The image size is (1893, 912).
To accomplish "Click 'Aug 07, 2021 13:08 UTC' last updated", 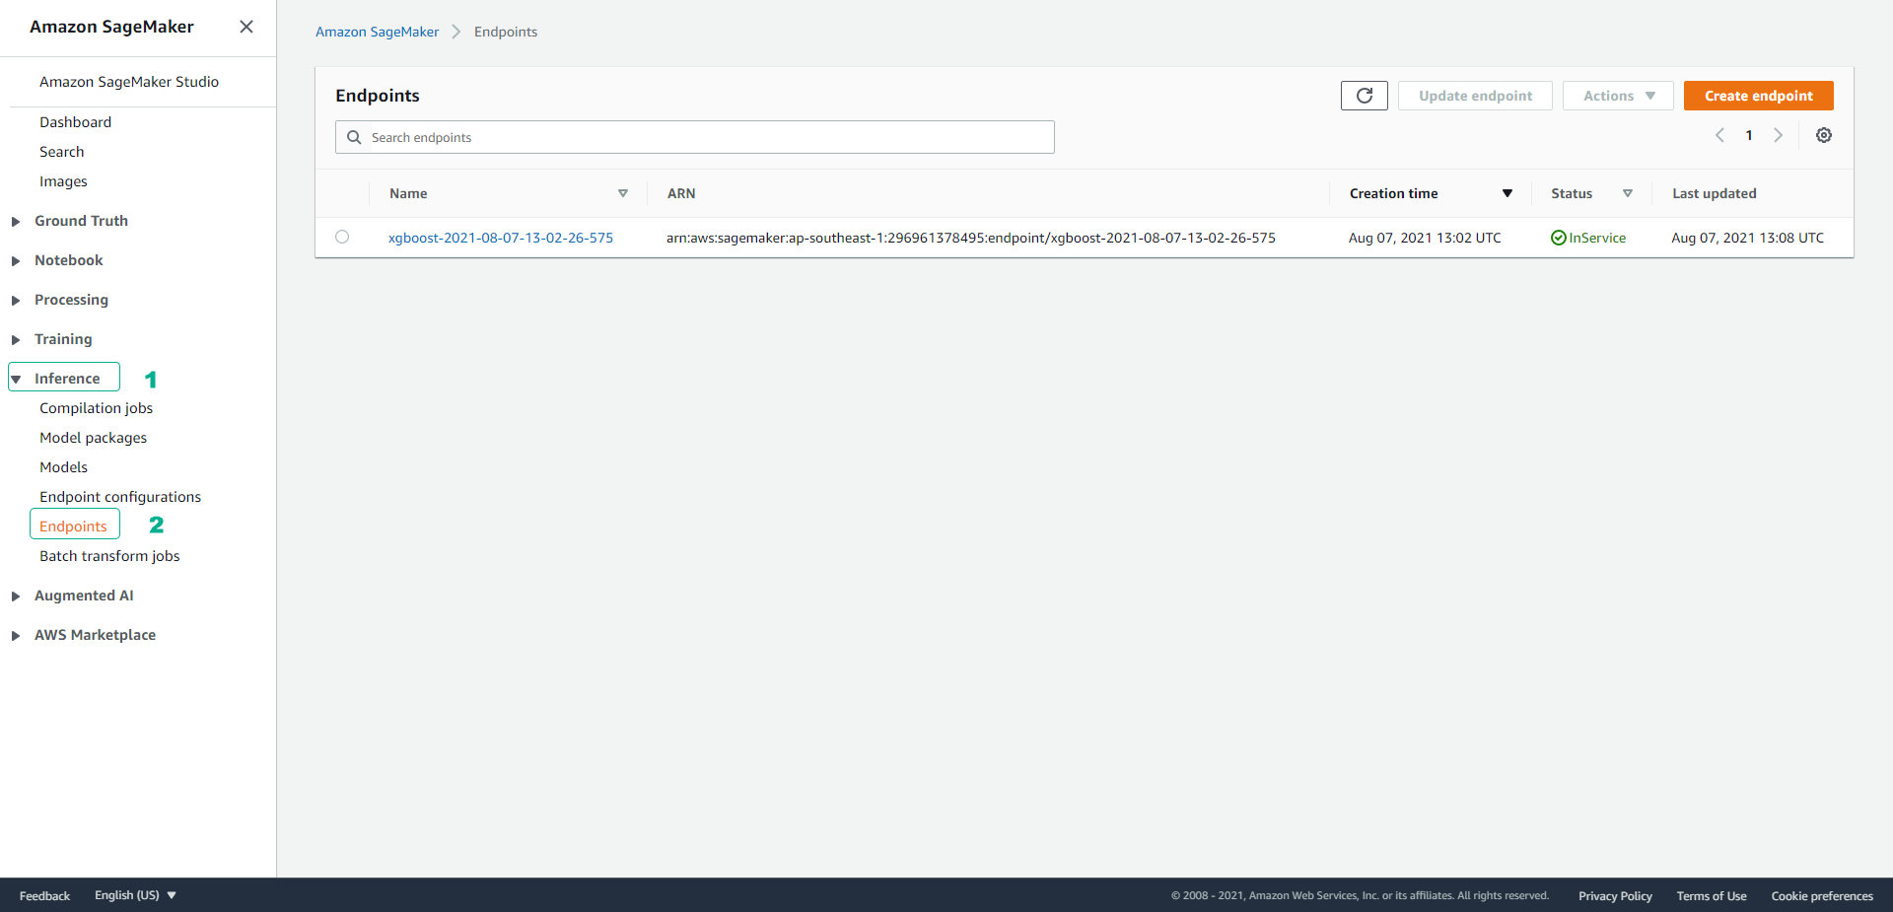I will (x=1748, y=238).
